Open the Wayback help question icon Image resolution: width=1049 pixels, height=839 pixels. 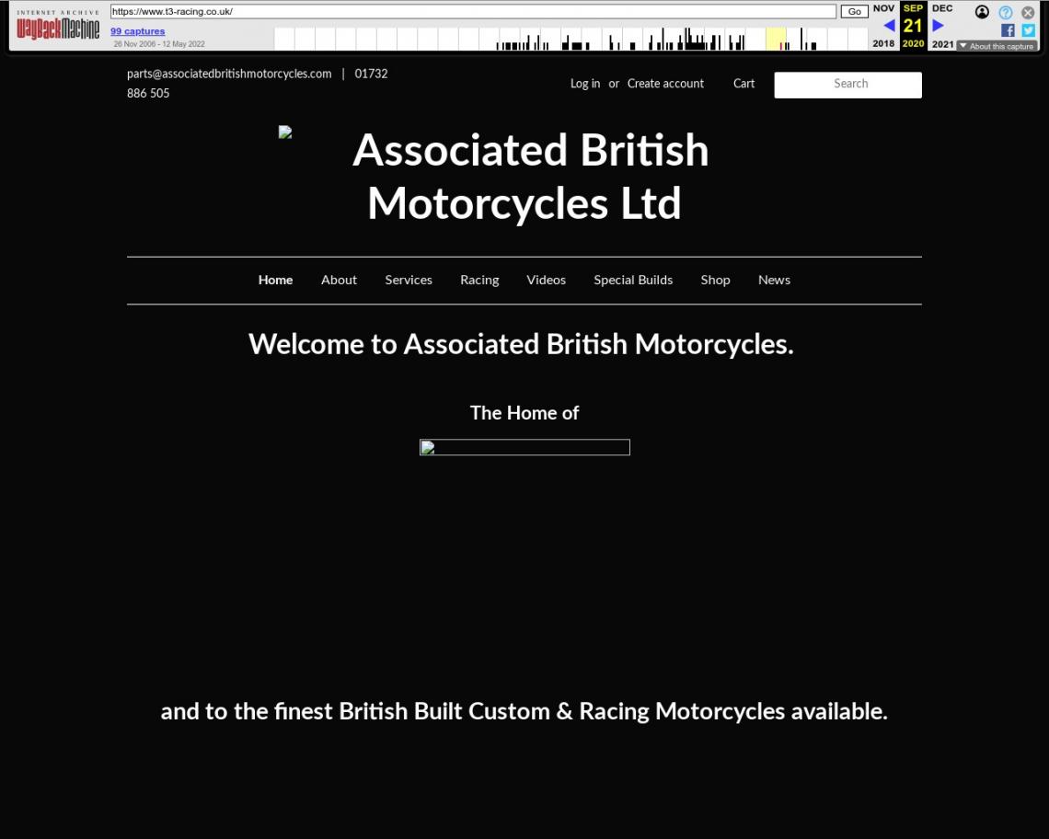tap(1006, 12)
